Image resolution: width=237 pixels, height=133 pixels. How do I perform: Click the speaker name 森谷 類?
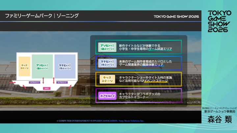[x=220, y=120]
